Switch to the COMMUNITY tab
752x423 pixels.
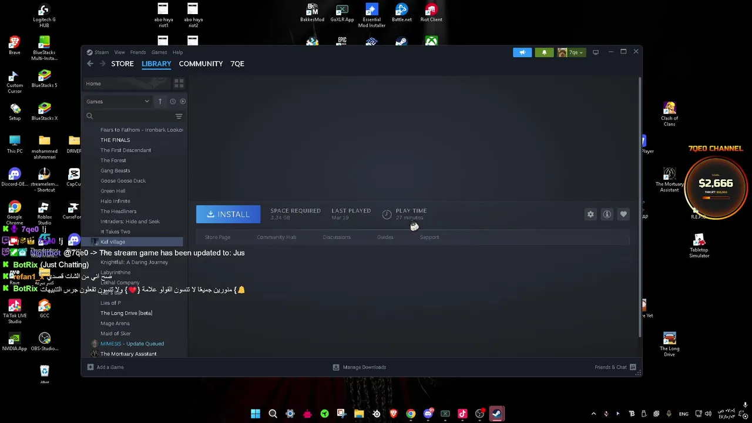[201, 63]
